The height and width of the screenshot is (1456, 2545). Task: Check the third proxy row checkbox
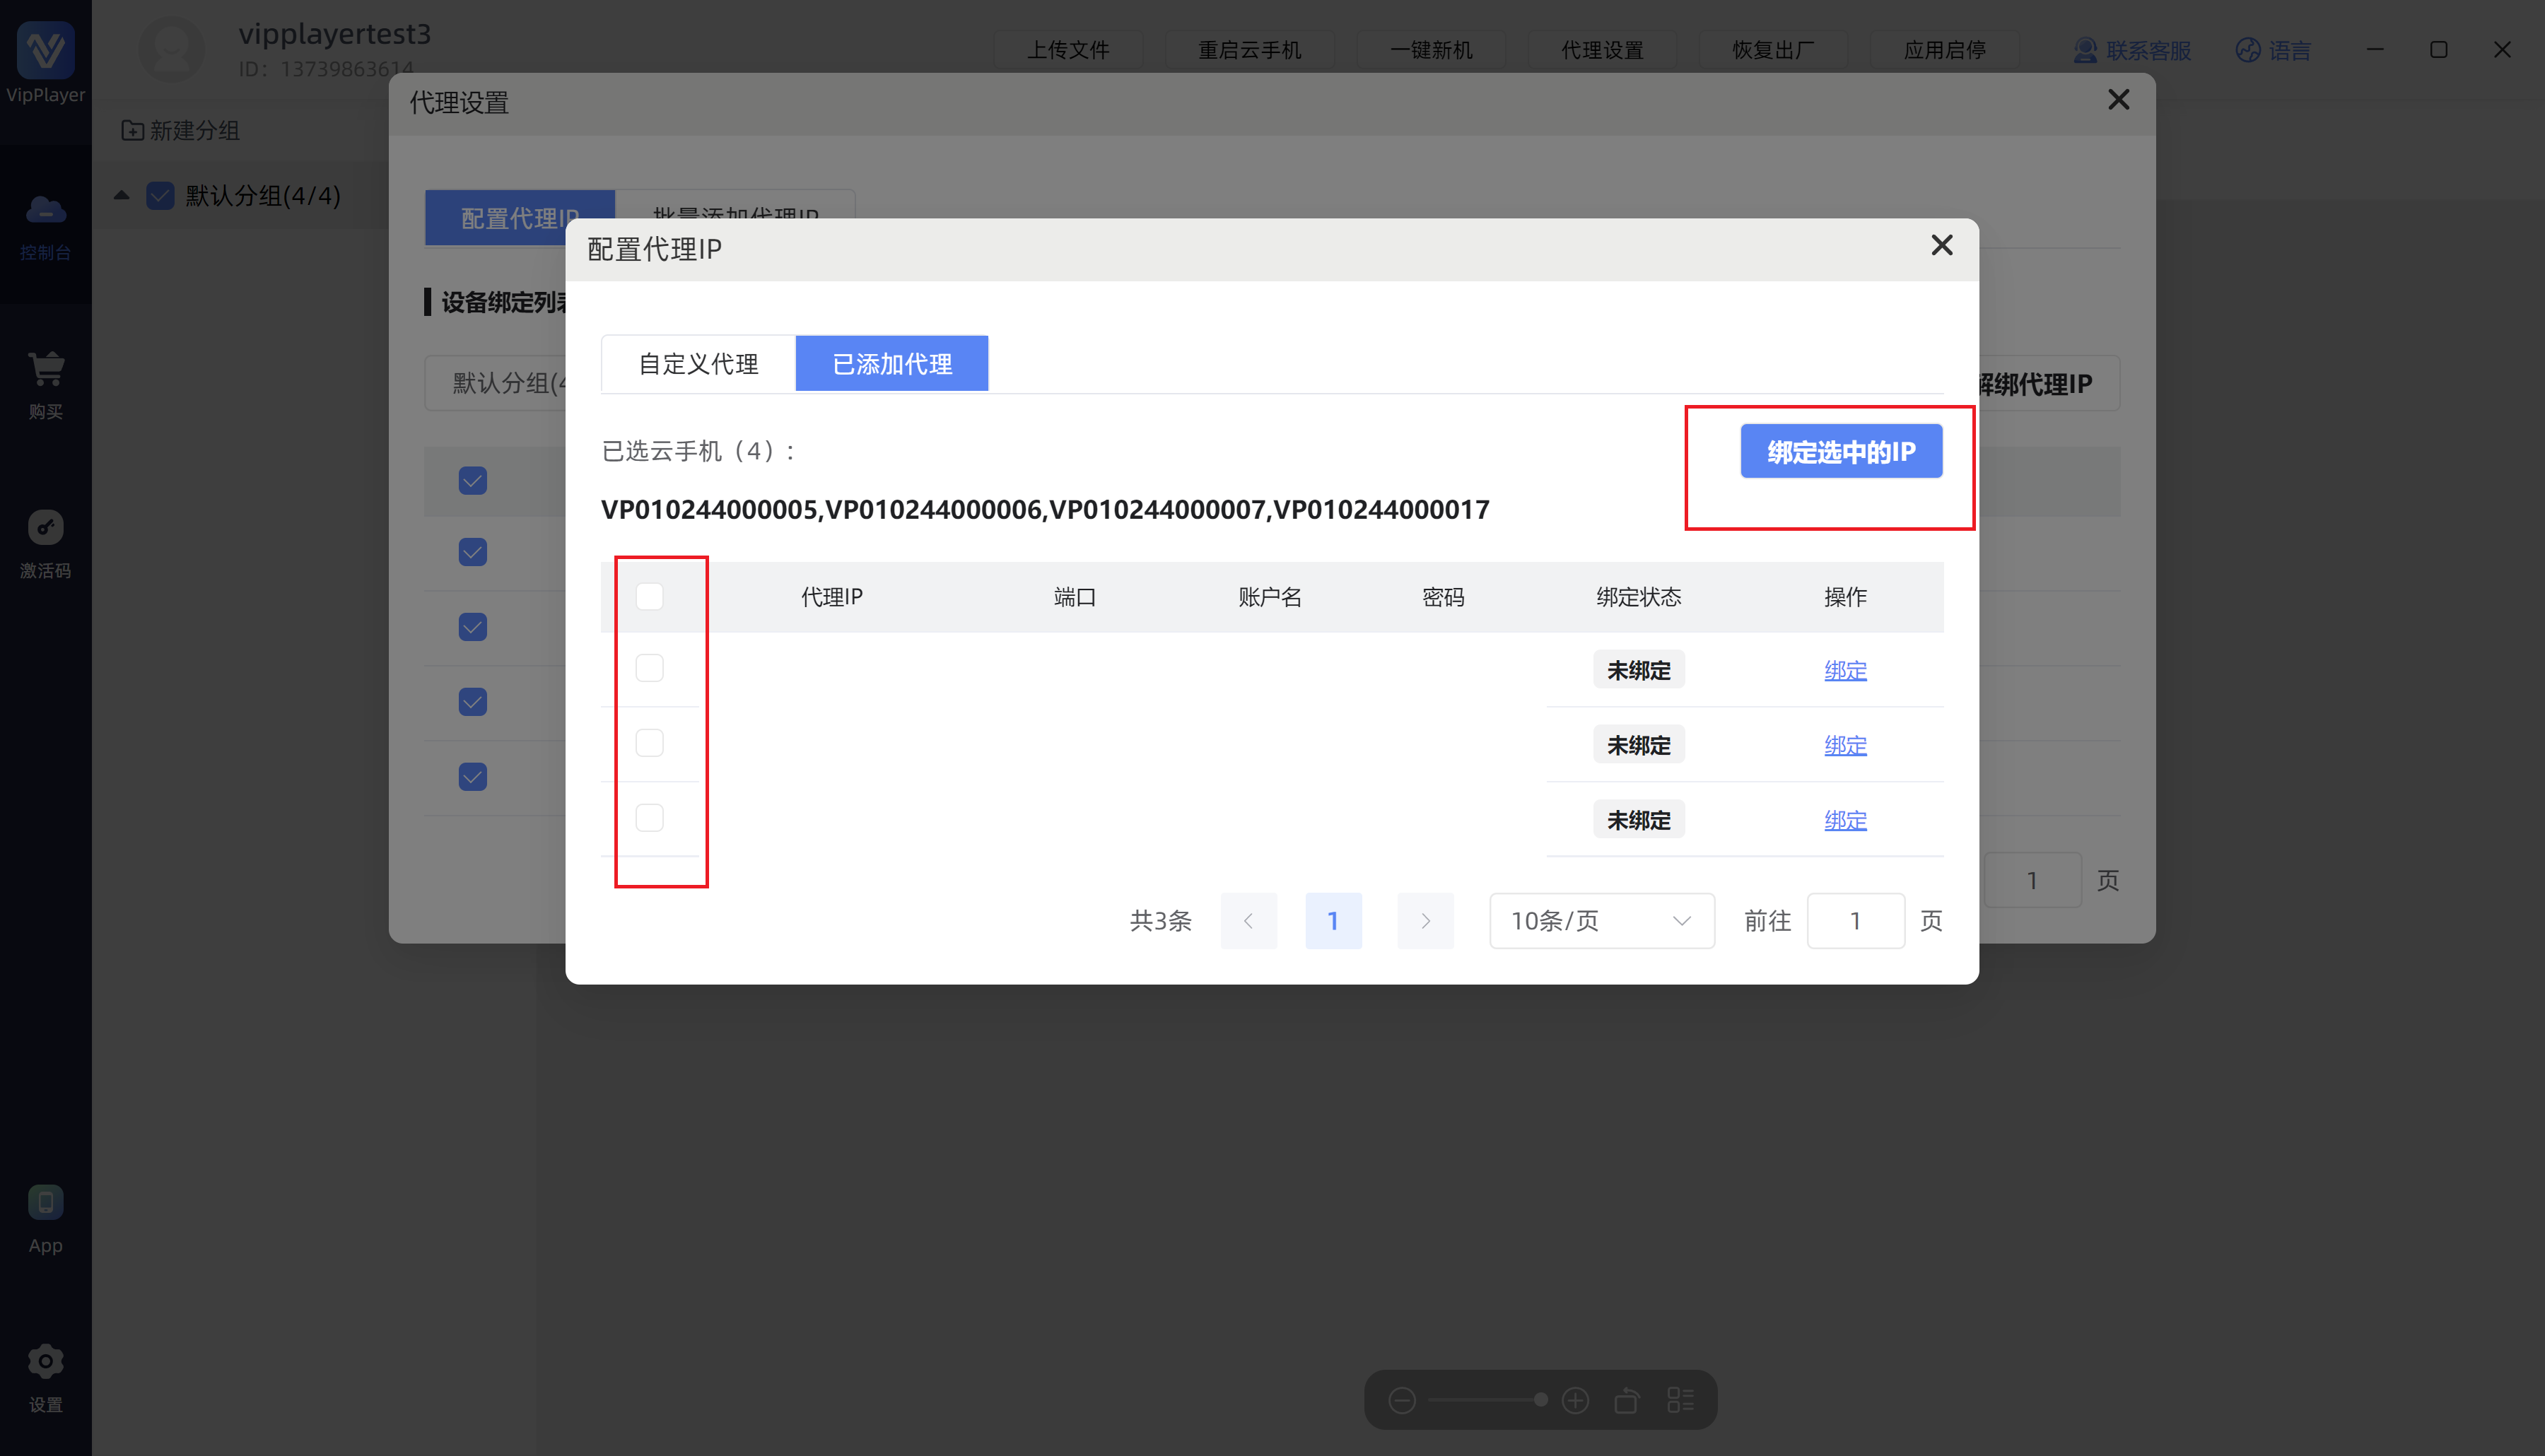point(649,818)
